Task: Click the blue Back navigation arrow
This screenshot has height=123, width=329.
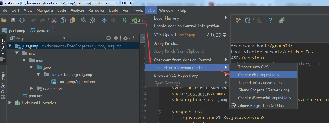Action: (x=104, y=20)
